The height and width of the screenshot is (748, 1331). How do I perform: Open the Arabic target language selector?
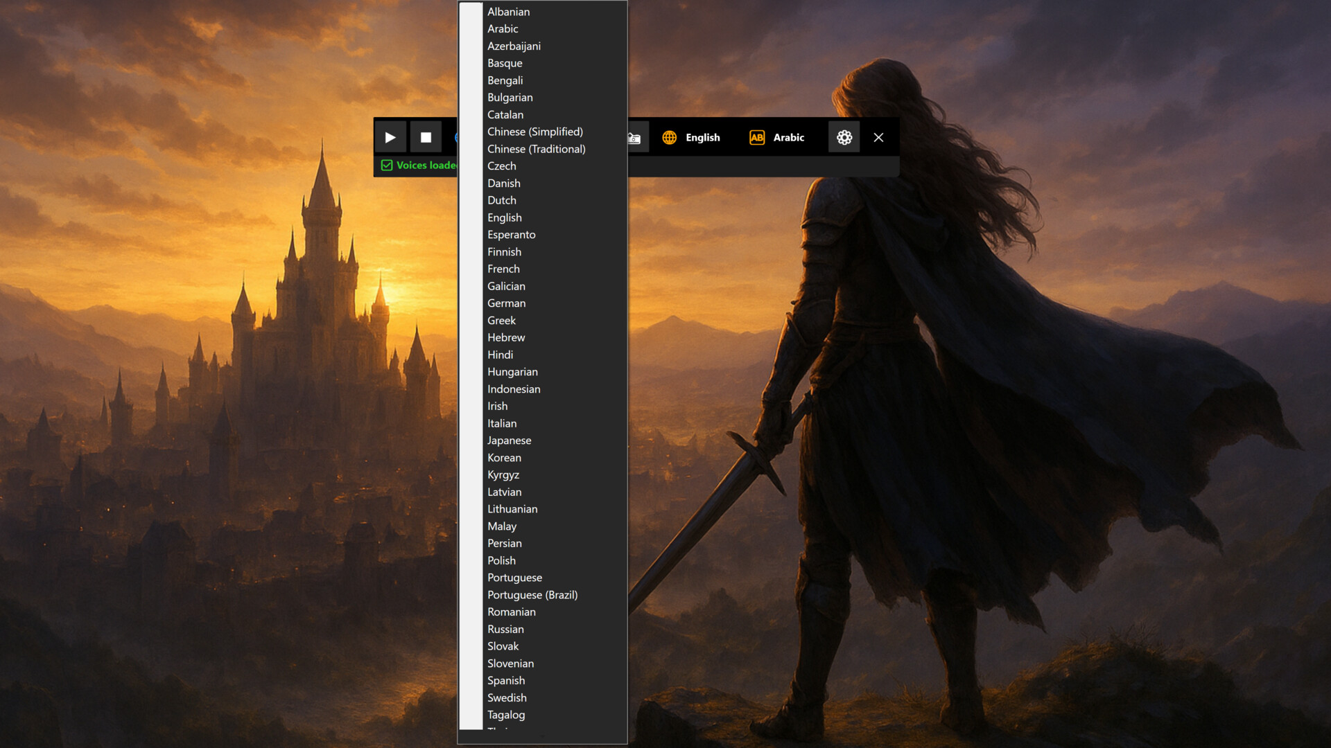pyautogui.click(x=789, y=137)
